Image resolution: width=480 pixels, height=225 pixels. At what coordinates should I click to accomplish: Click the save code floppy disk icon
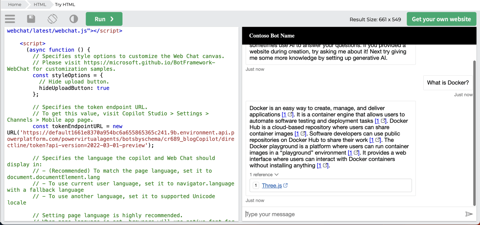31,19
